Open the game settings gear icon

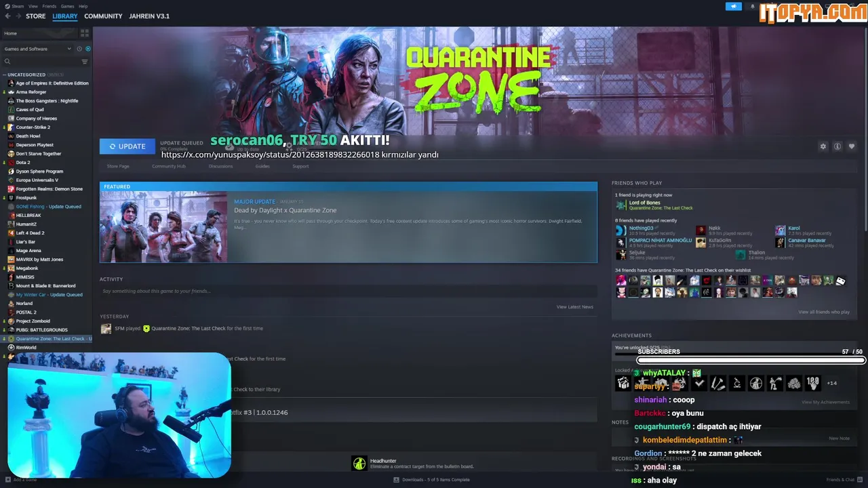click(823, 146)
